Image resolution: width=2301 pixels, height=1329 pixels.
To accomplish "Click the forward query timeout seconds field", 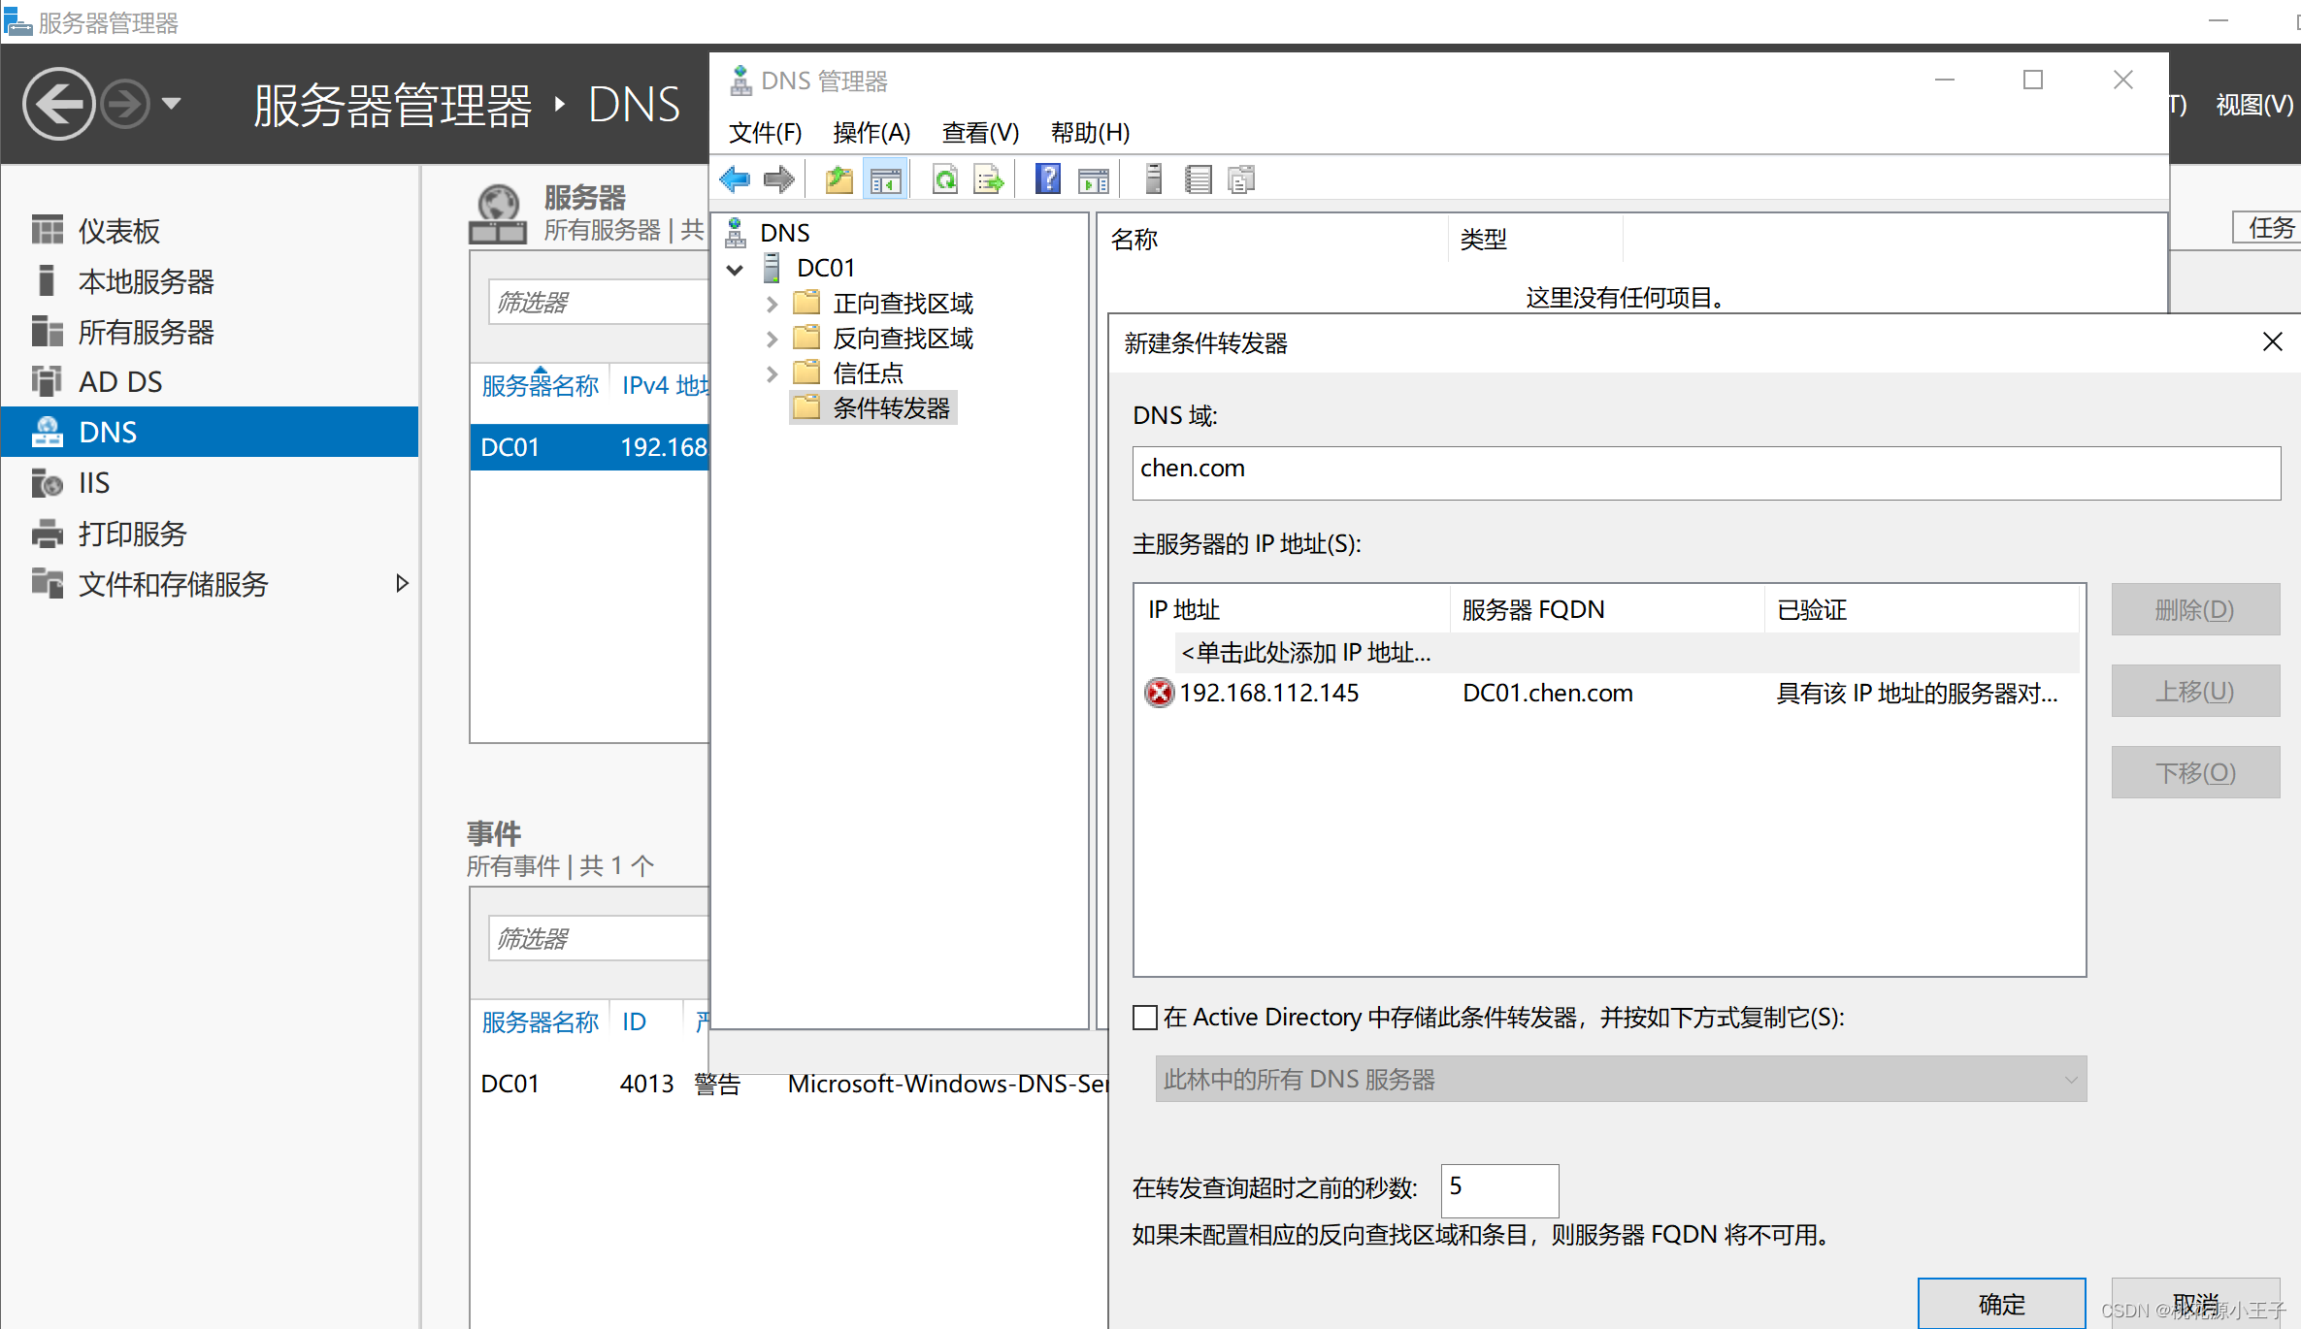I will point(1498,1190).
